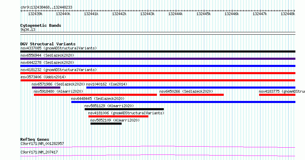Click the nsv4337085 black variant bar
Screen dimensions: 305x160
point(158,52)
